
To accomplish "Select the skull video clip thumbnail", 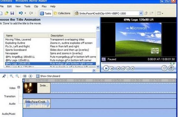I will pyautogui.click(x=30, y=88).
